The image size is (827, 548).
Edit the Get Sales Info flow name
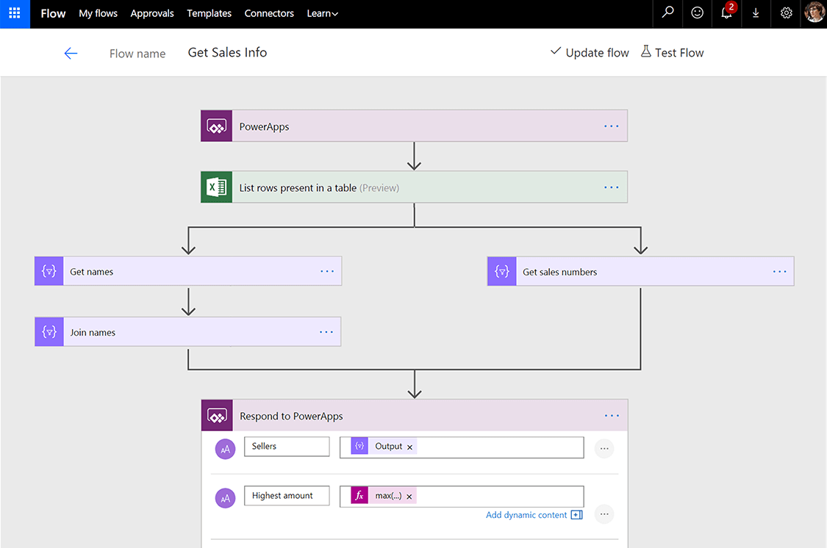tap(227, 53)
